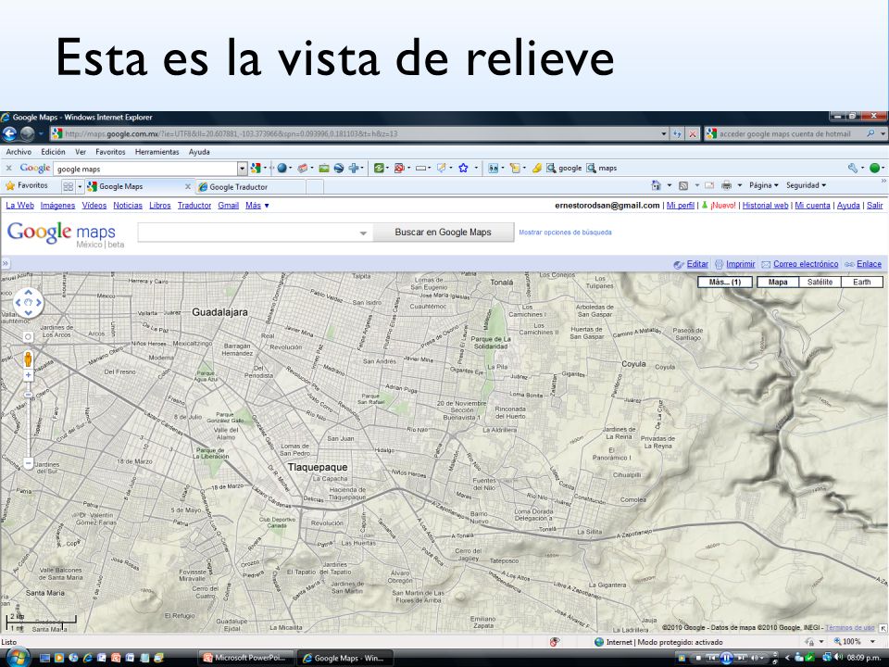Open the Más... (1) map layers button
This screenshot has width=889, height=667.
(725, 282)
